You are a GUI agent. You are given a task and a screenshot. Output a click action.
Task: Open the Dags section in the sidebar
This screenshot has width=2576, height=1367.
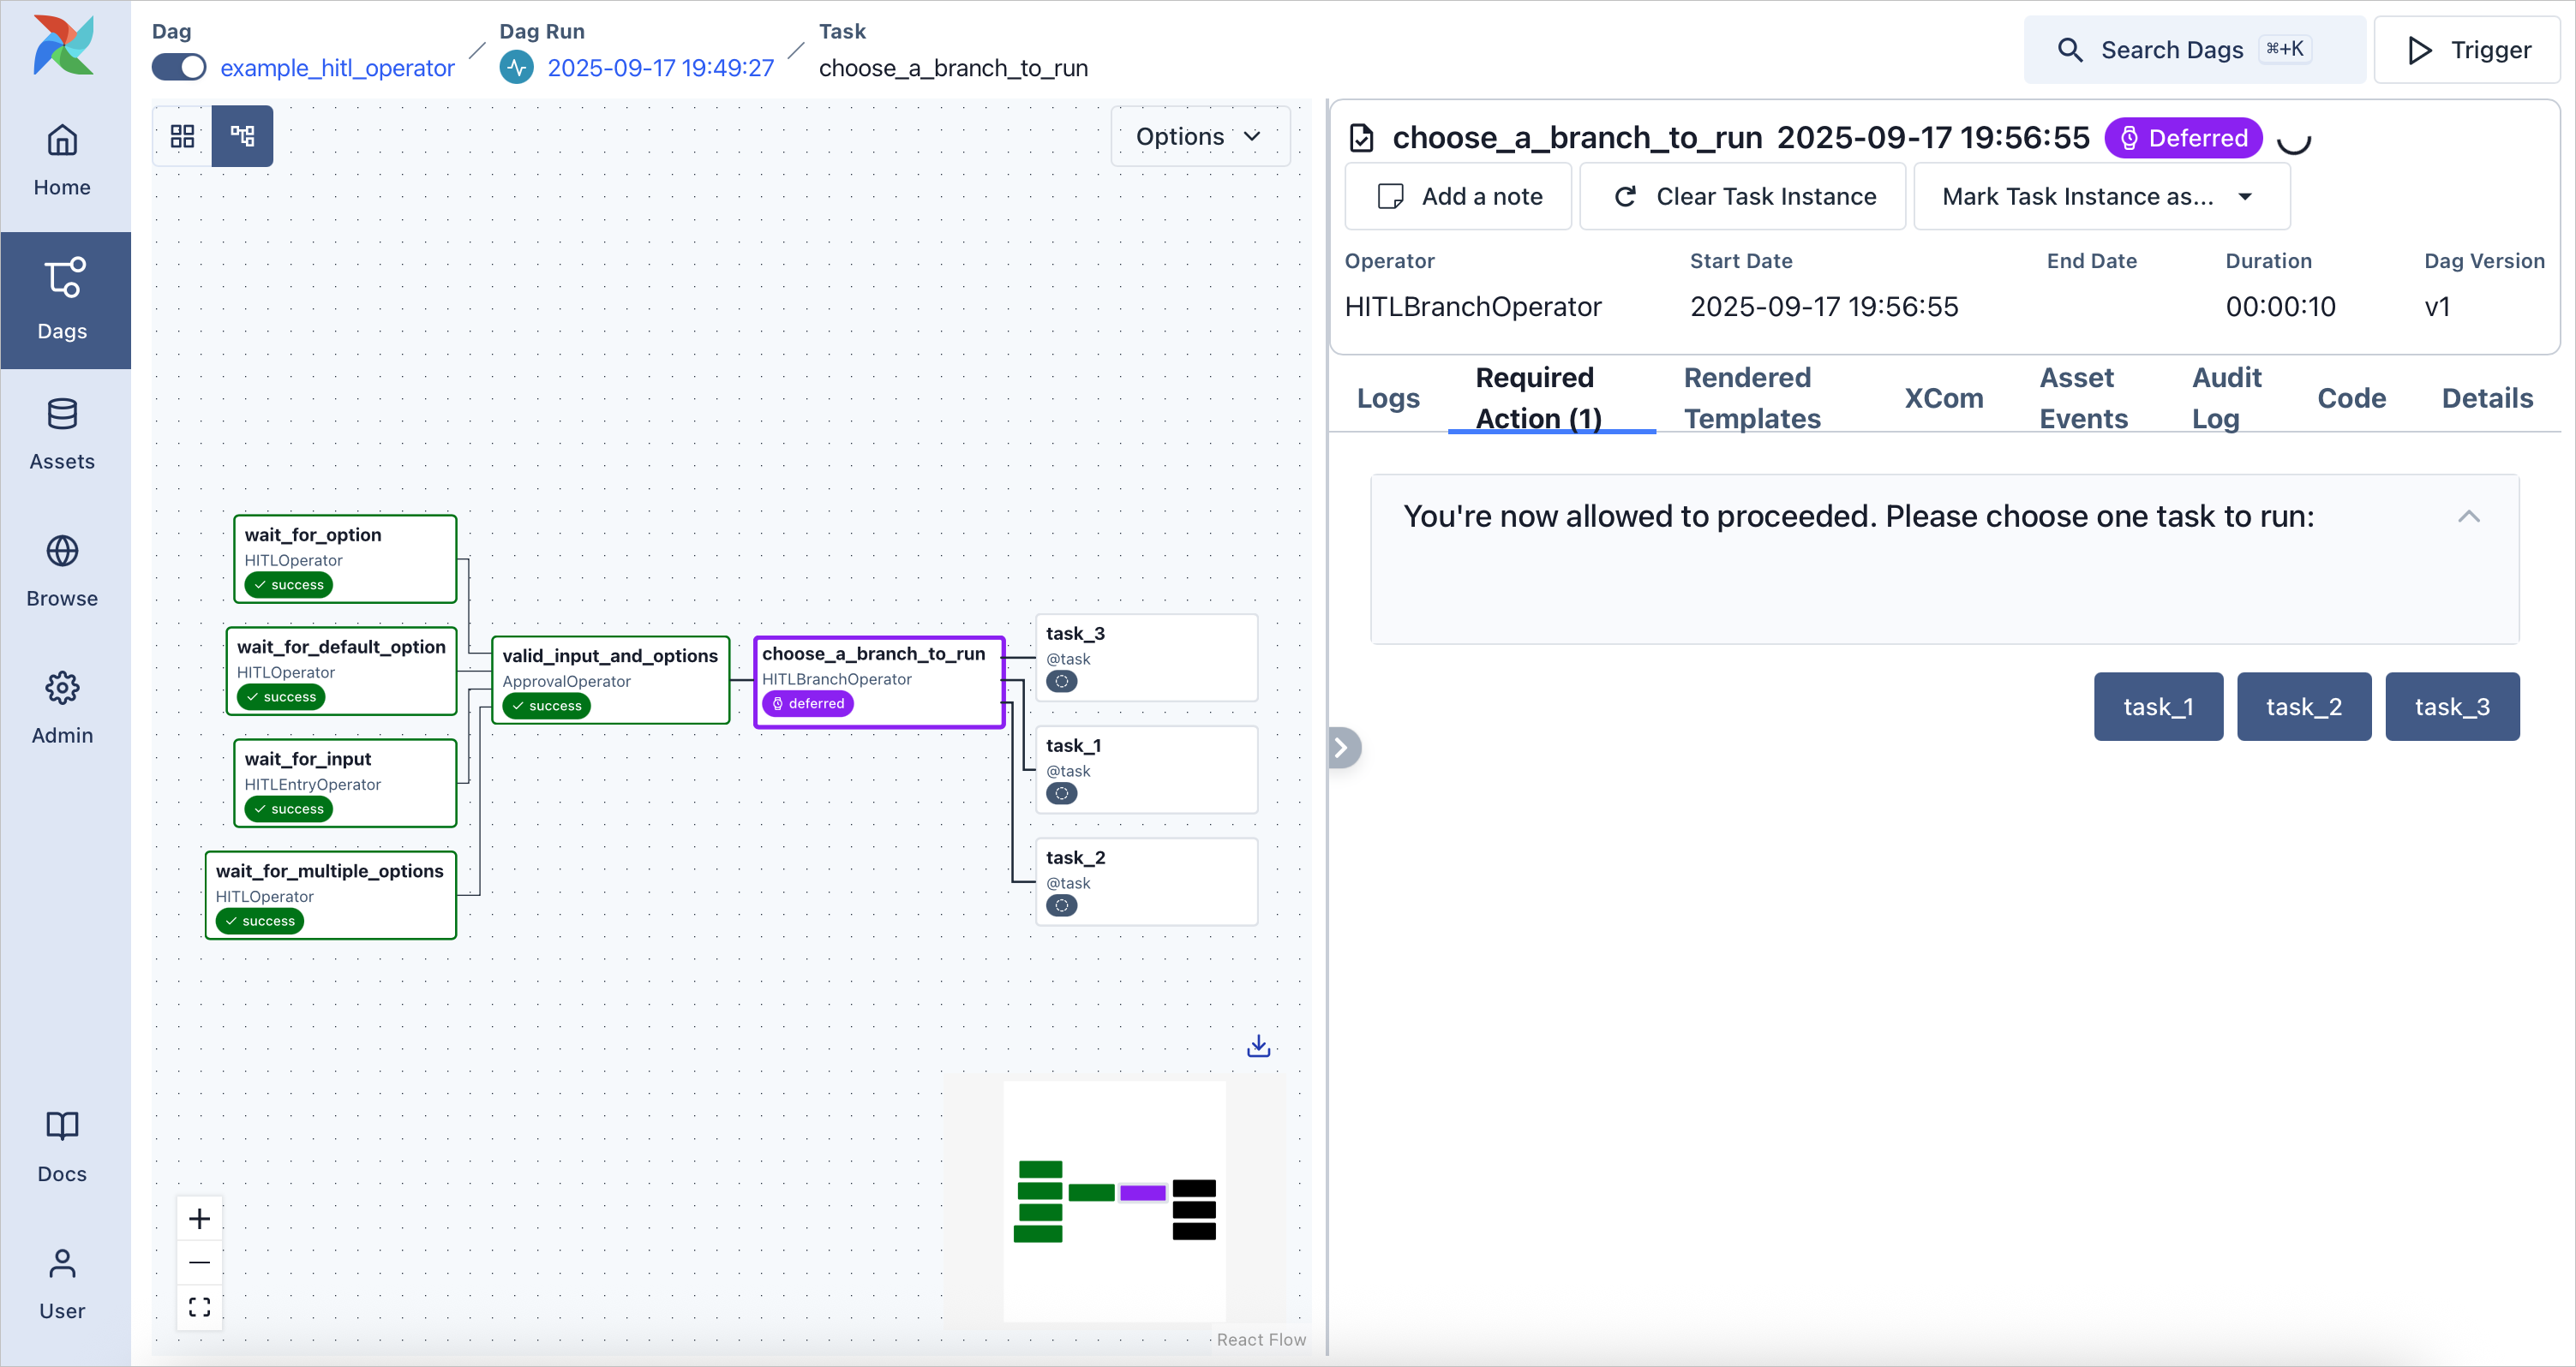click(62, 300)
